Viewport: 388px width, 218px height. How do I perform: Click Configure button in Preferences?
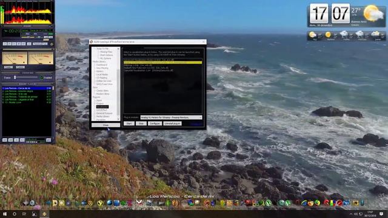155,124
